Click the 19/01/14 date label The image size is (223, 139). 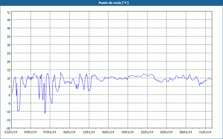tap(127, 132)
